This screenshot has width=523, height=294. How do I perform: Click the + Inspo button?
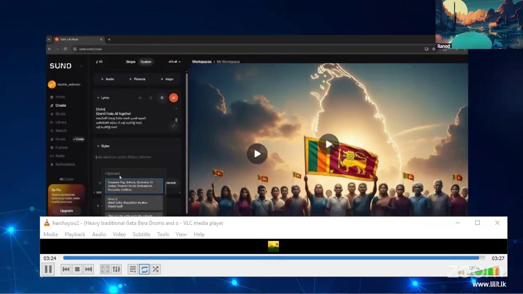click(x=167, y=79)
